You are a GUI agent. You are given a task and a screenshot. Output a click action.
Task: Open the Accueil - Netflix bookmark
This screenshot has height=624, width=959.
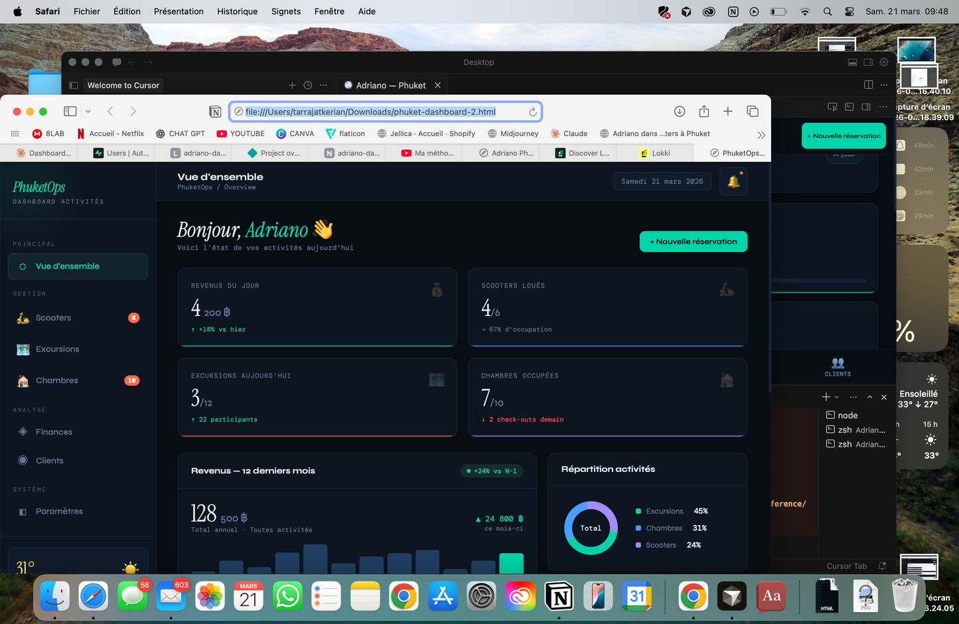point(110,133)
